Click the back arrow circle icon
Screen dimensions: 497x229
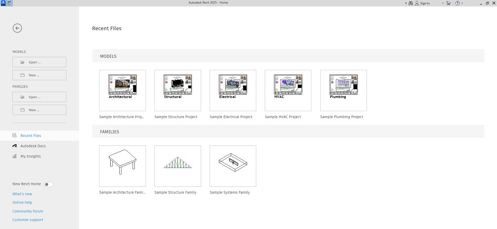click(17, 28)
